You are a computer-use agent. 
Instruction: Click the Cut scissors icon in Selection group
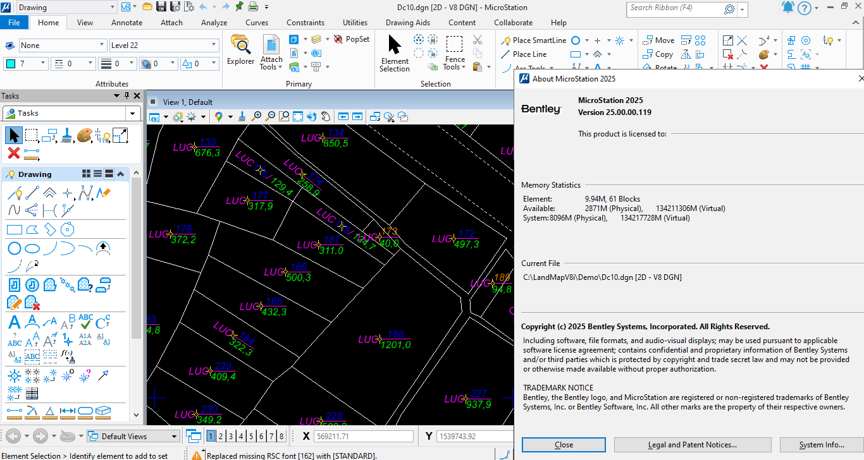(x=478, y=39)
